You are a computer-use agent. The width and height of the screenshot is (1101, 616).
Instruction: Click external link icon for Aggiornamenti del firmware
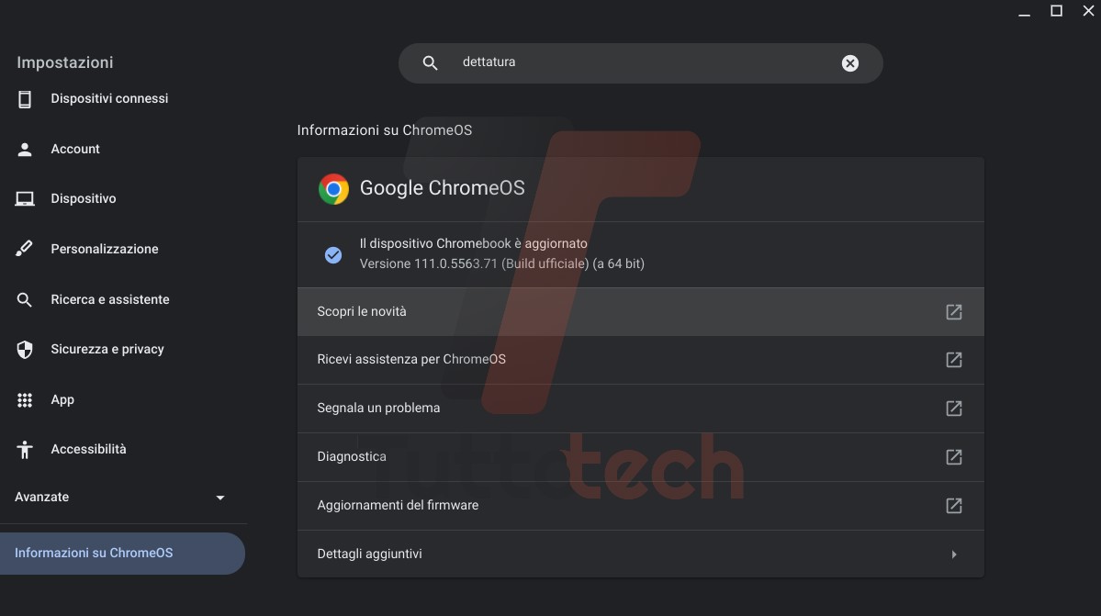(x=954, y=506)
